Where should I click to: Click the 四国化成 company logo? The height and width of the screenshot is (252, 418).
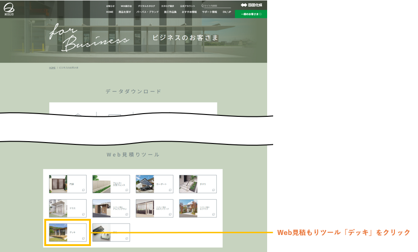point(251,6)
